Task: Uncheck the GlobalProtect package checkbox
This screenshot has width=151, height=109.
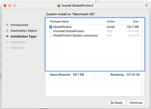Action: pos(51,27)
